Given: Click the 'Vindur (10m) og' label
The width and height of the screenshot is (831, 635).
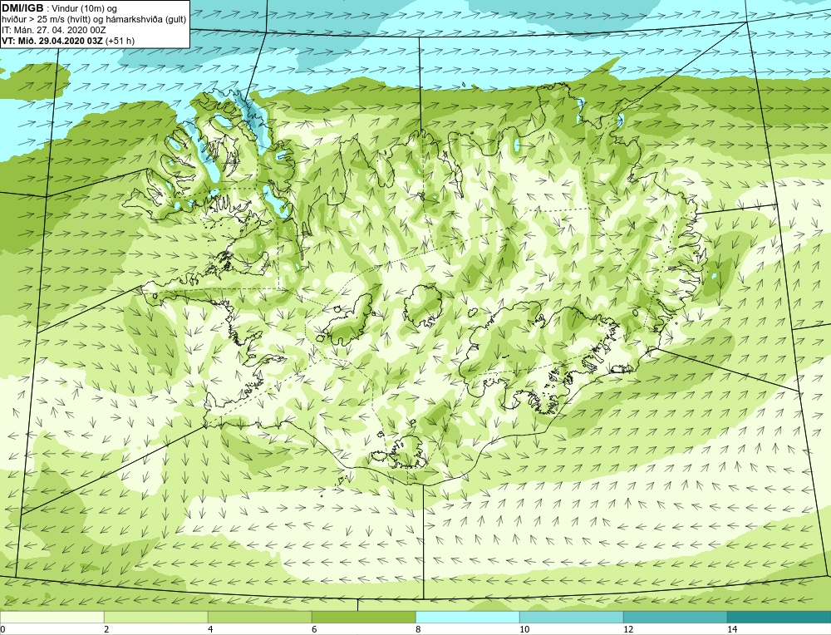Looking at the screenshot, I should click(86, 9).
